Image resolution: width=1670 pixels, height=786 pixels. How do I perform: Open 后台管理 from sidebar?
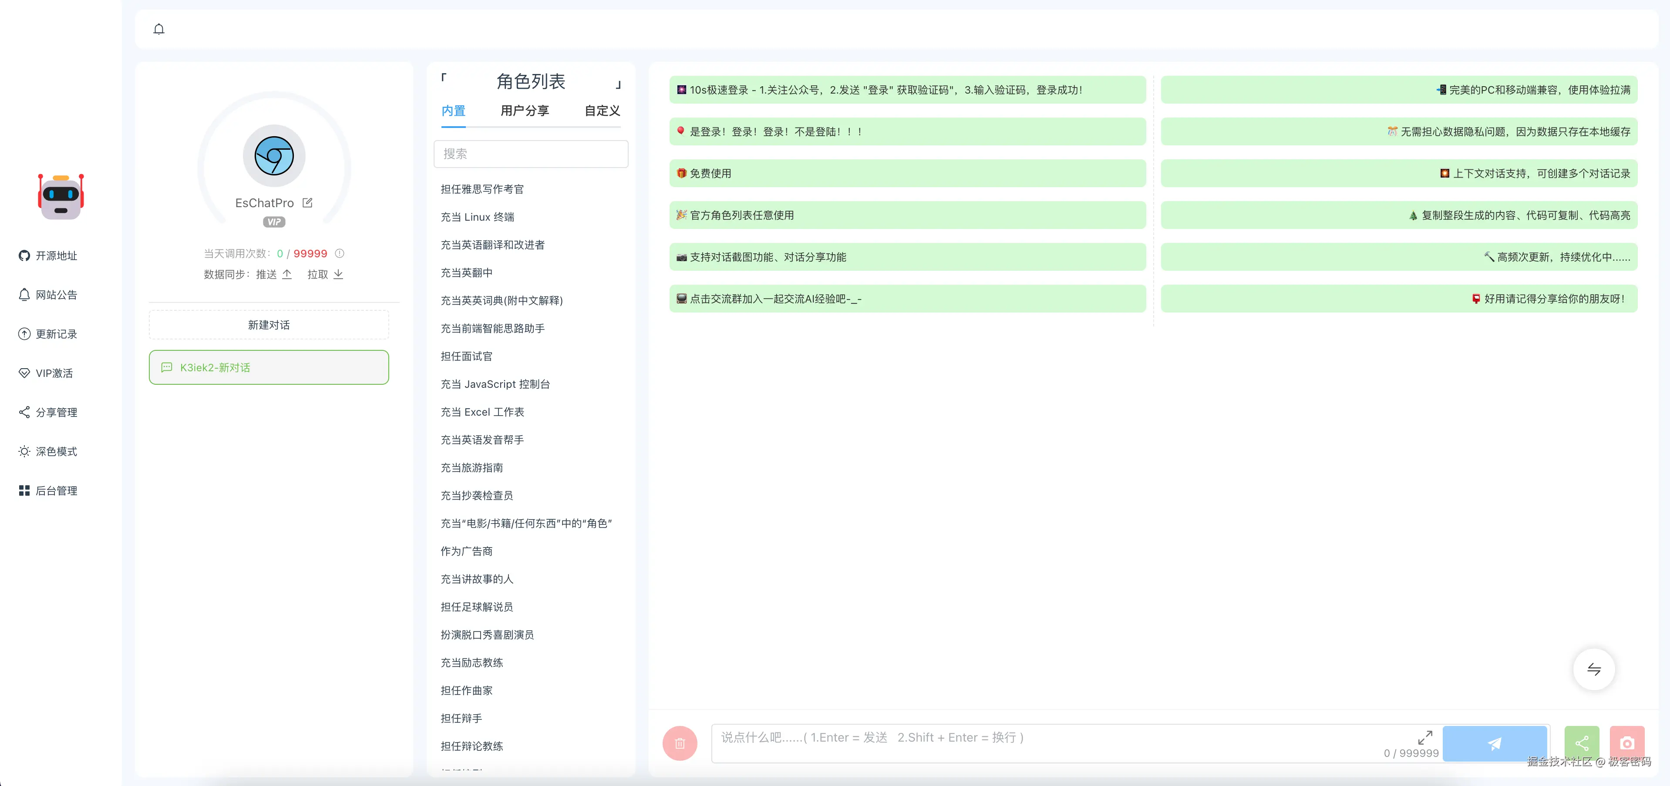click(48, 490)
